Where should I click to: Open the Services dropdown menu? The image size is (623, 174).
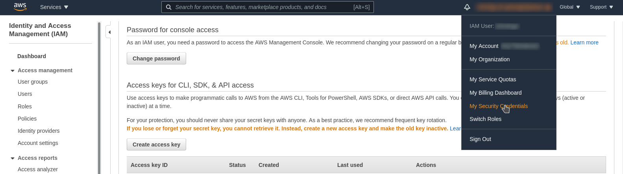pos(54,7)
